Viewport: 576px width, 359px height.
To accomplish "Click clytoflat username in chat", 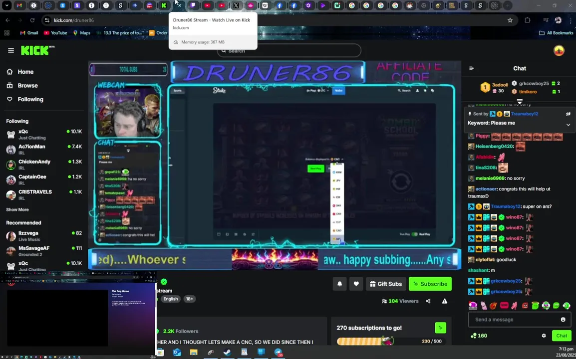I will point(485,259).
